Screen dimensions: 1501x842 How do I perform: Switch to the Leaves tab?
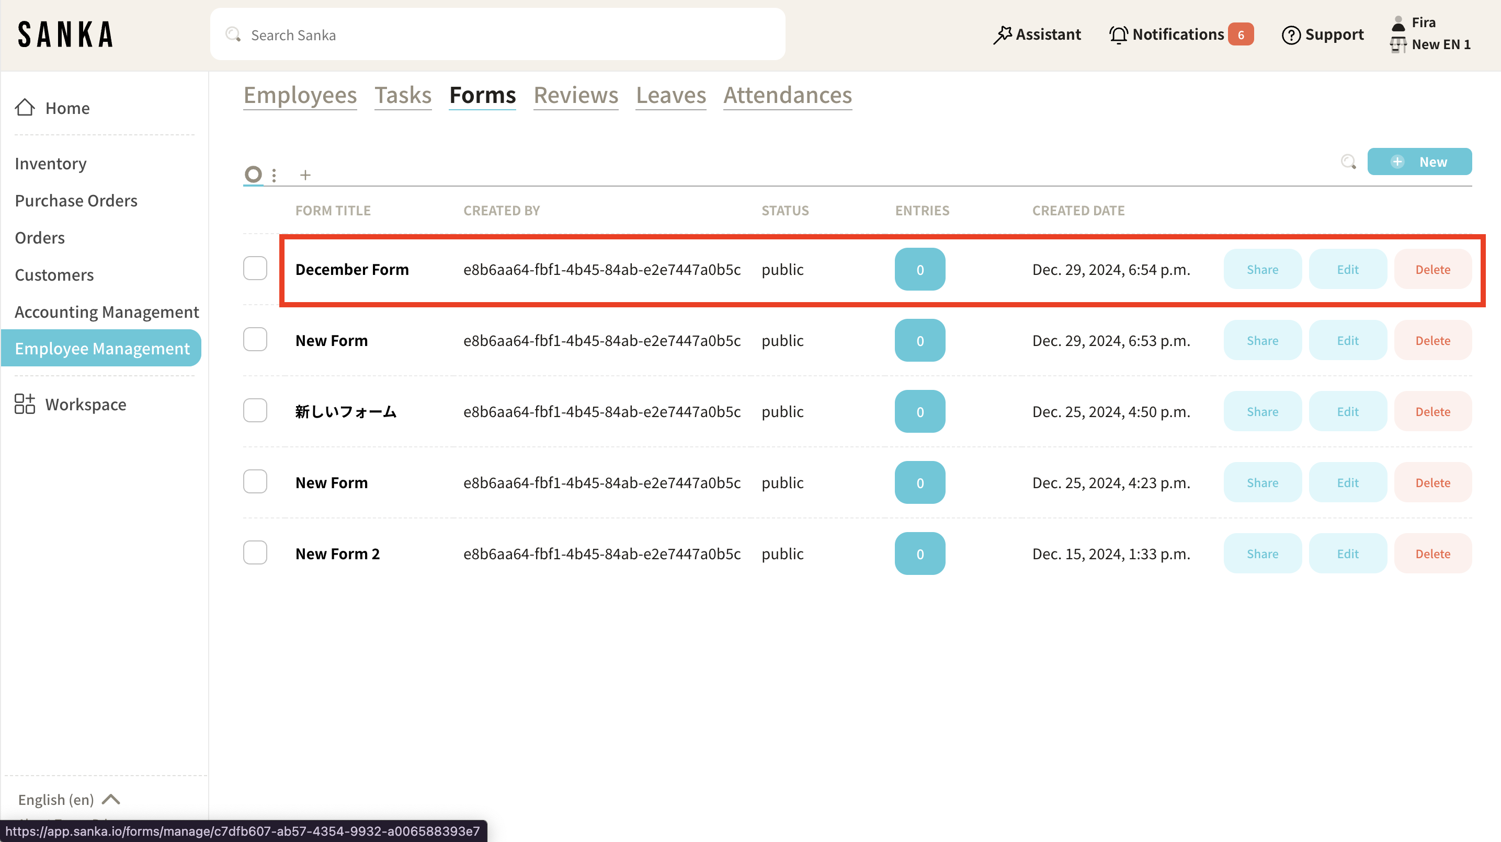point(670,95)
